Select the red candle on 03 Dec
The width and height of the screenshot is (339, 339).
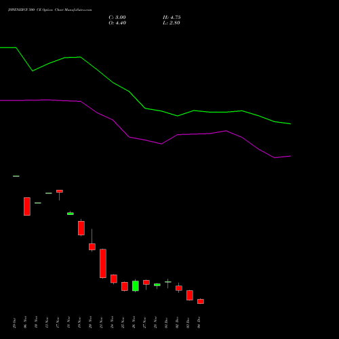pos(190,295)
